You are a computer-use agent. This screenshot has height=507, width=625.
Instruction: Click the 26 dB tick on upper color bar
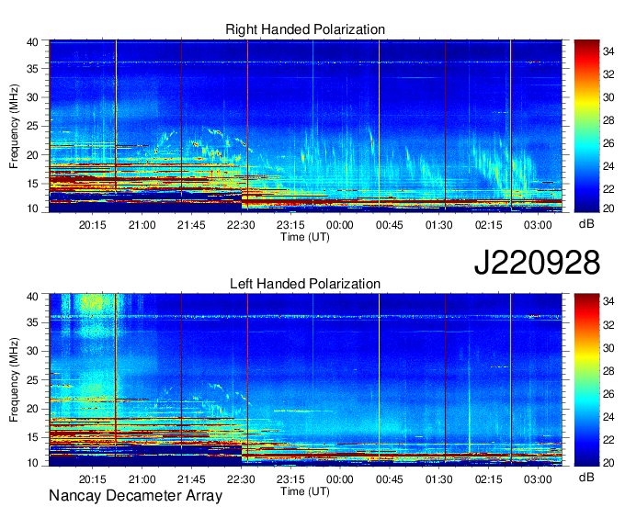[x=608, y=143]
